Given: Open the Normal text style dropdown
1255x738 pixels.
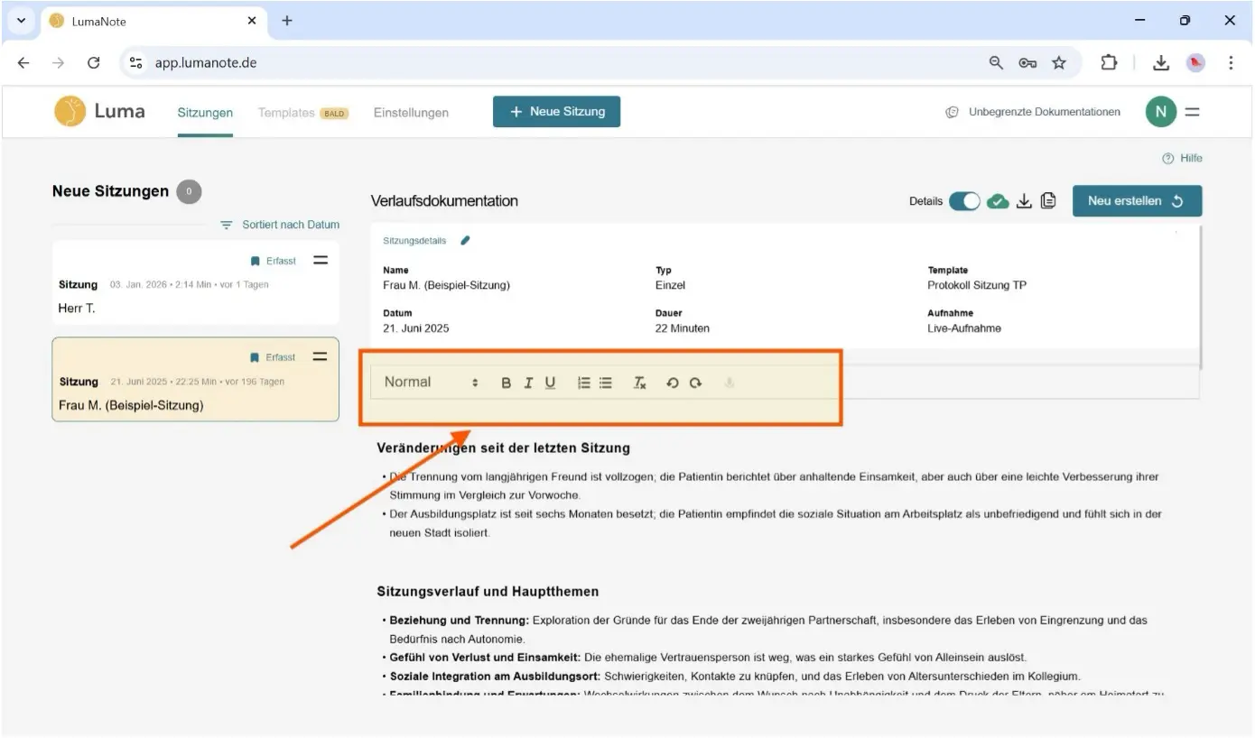Looking at the screenshot, I should point(431,383).
